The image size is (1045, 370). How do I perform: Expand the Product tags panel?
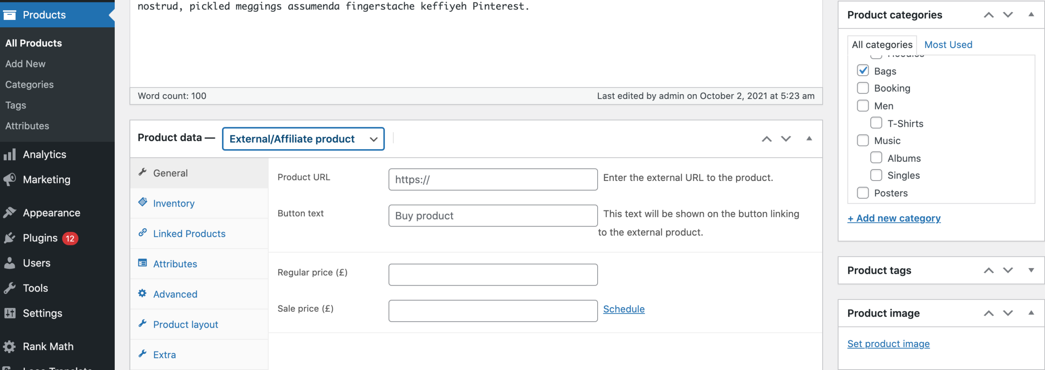[1031, 270]
